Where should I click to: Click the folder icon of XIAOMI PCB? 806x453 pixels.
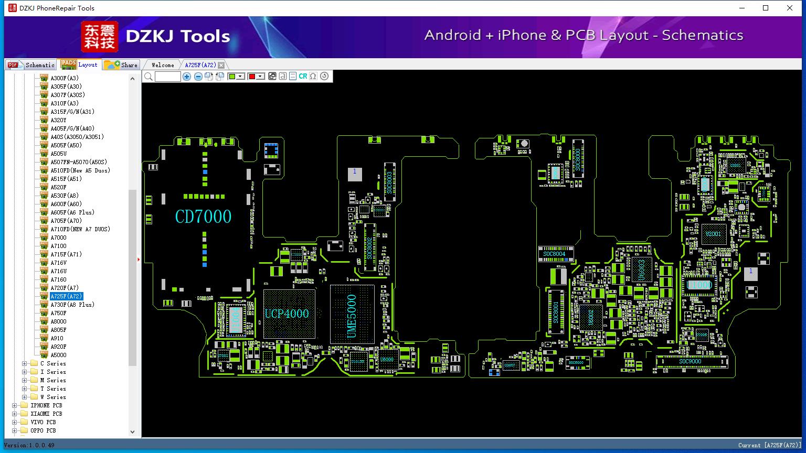[x=24, y=414]
